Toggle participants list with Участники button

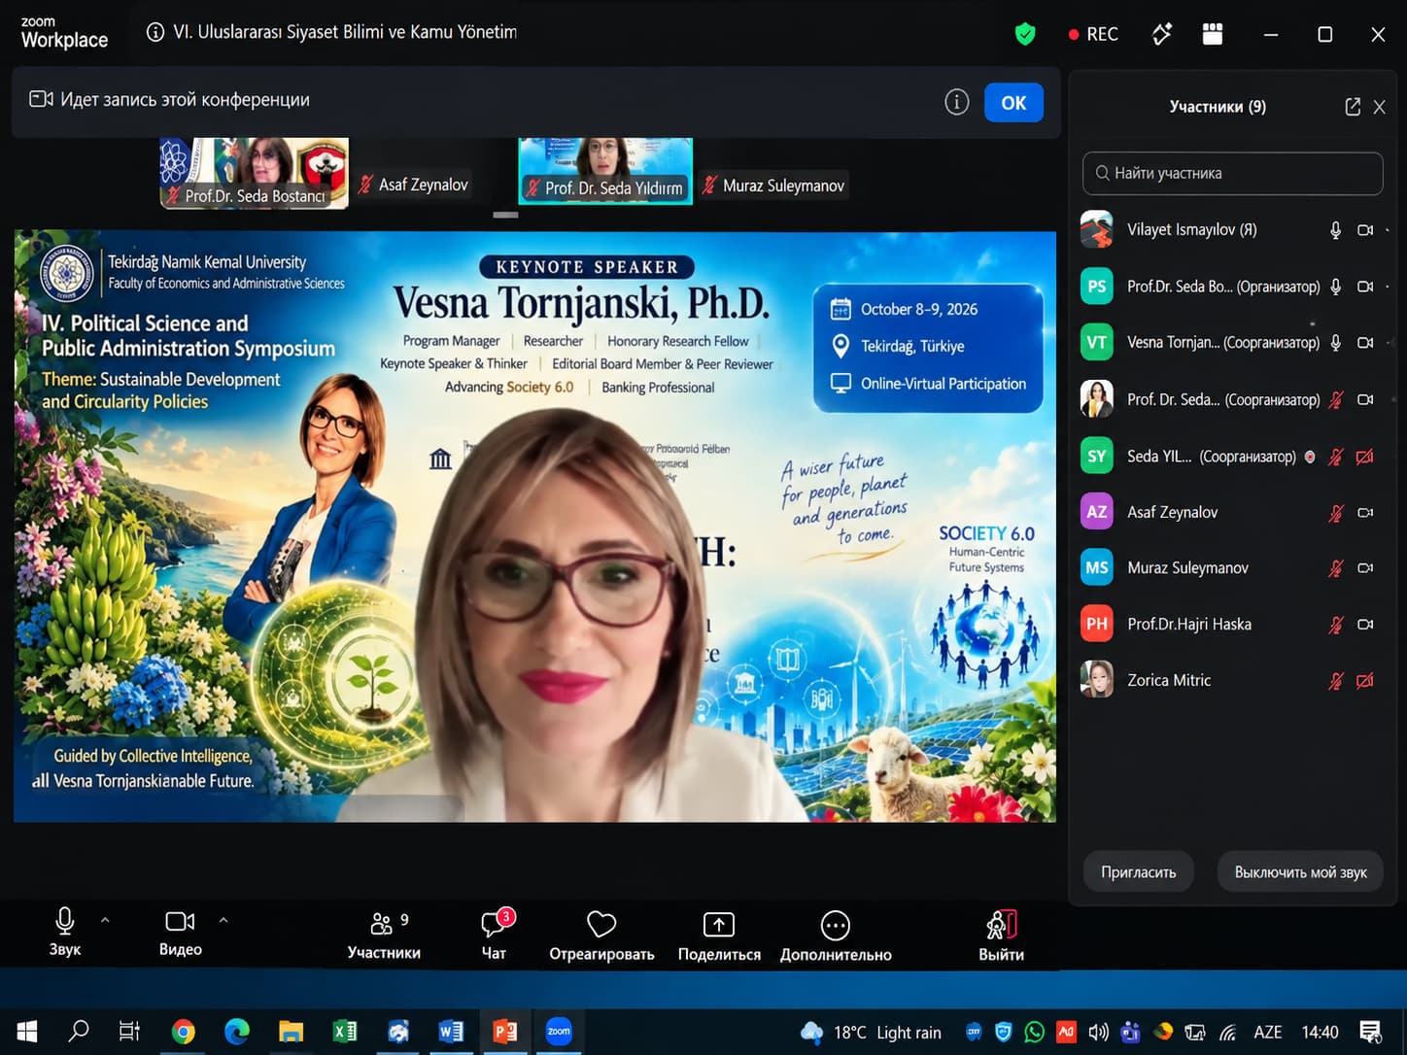tap(384, 935)
